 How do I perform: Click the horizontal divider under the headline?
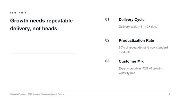42,54
